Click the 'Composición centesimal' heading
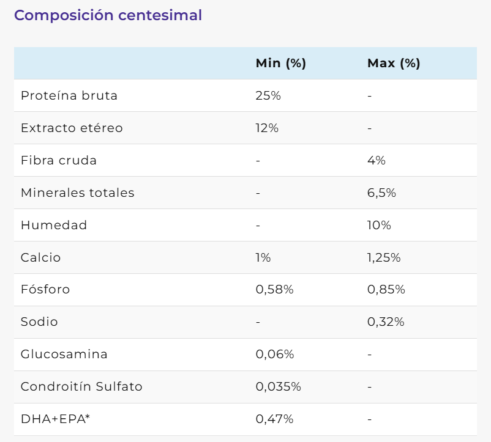 pyautogui.click(x=108, y=15)
